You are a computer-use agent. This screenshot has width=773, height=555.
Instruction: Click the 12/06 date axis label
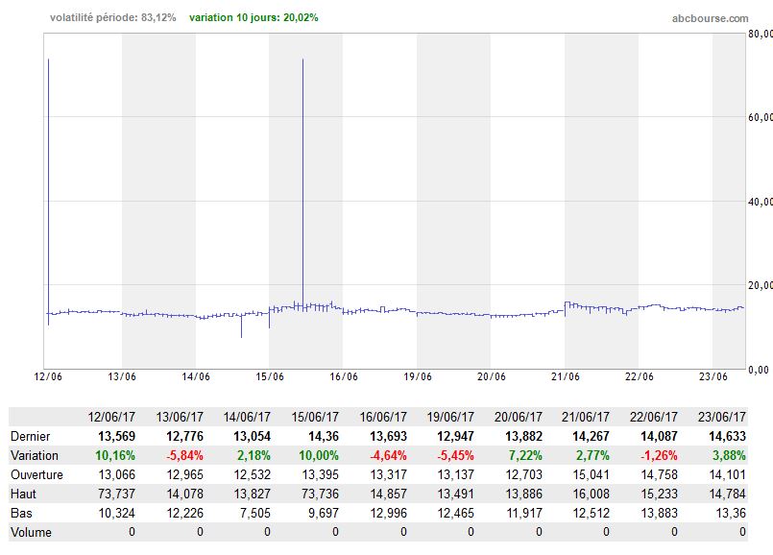tap(48, 376)
